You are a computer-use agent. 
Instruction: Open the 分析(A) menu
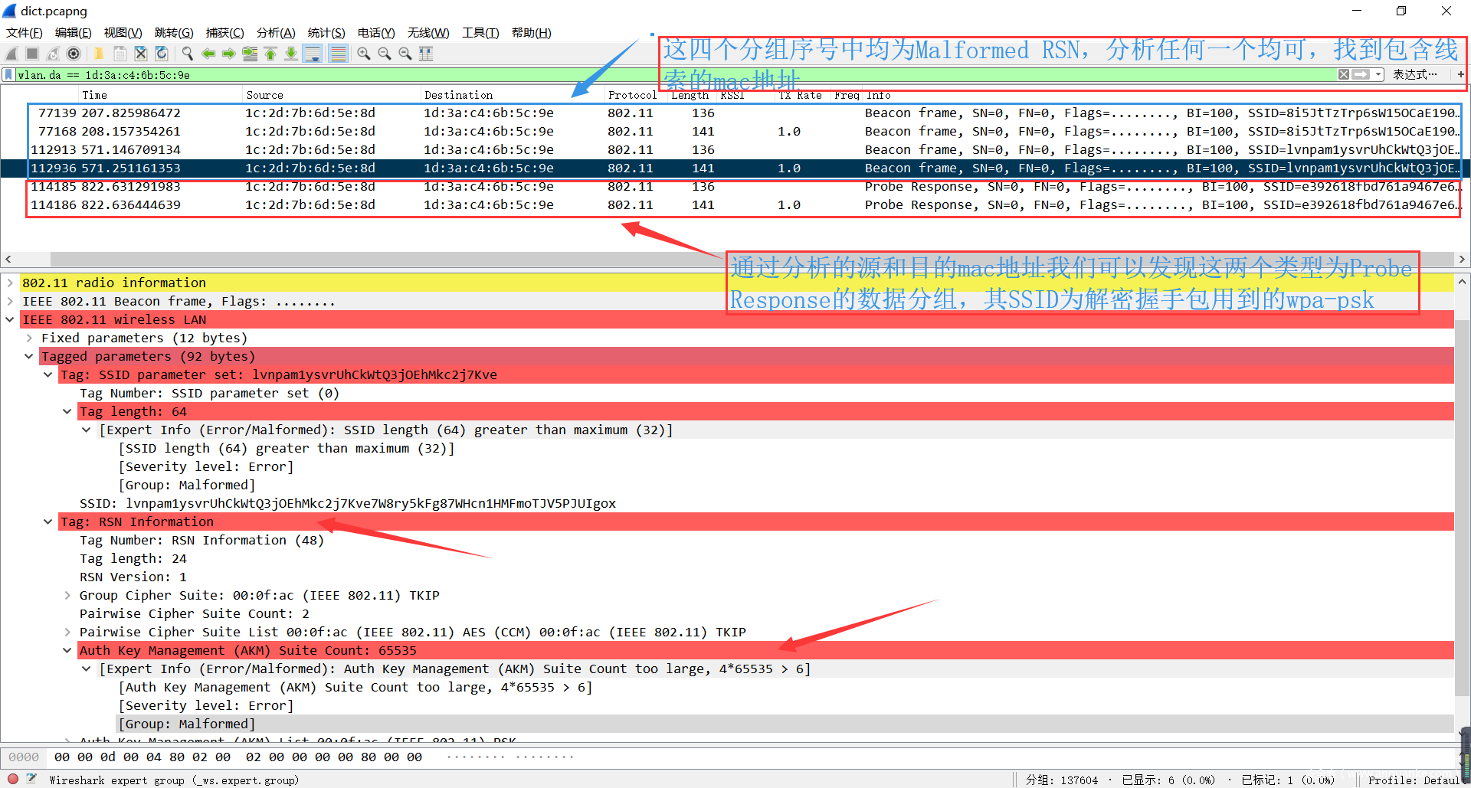click(276, 32)
